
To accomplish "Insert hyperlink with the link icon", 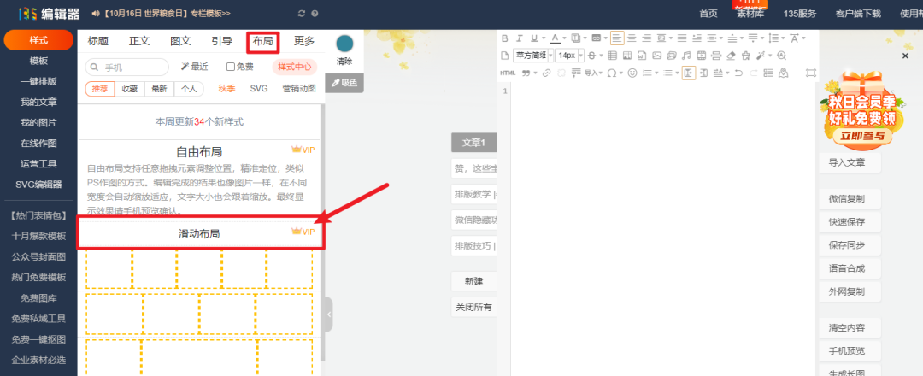I will (x=546, y=73).
